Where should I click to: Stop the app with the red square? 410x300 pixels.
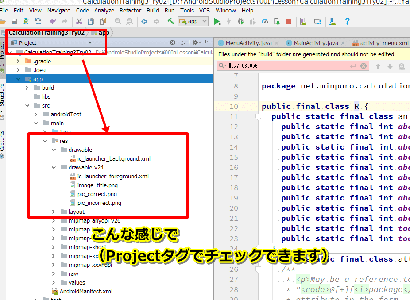[x=289, y=21]
